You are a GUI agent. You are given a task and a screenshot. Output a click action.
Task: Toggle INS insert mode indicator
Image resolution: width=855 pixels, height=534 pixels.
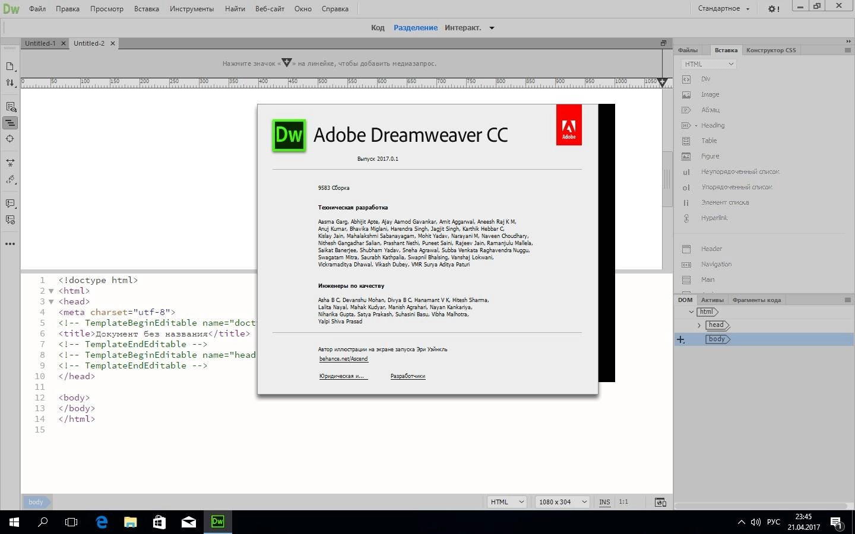tap(604, 502)
